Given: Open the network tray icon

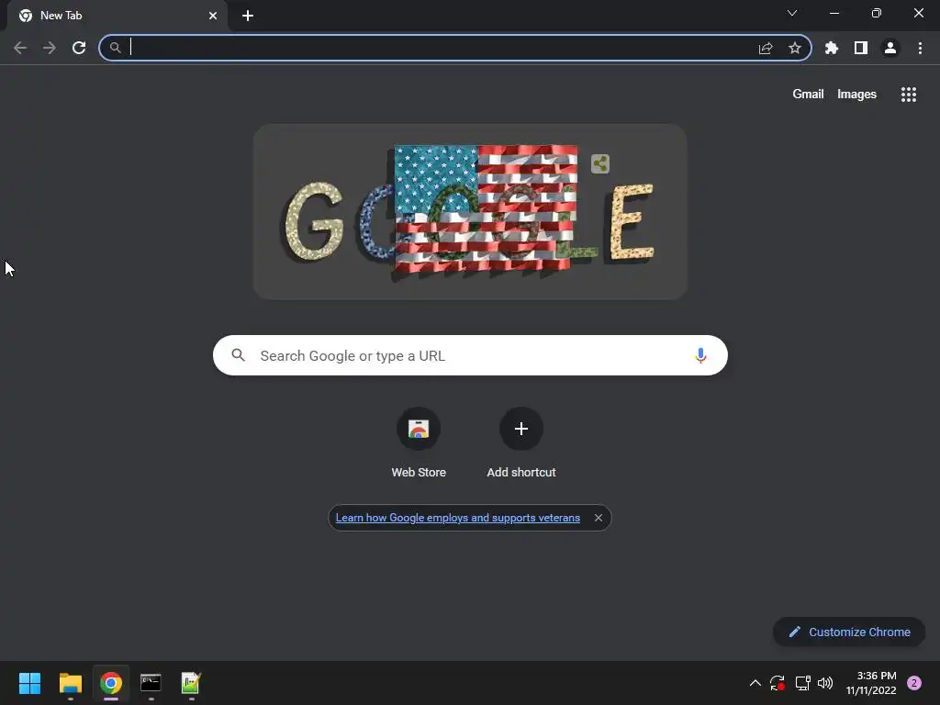Looking at the screenshot, I should tap(802, 683).
